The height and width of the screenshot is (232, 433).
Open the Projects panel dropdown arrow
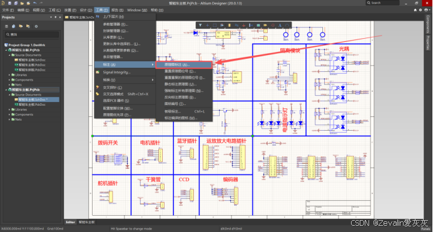(x=51, y=17)
